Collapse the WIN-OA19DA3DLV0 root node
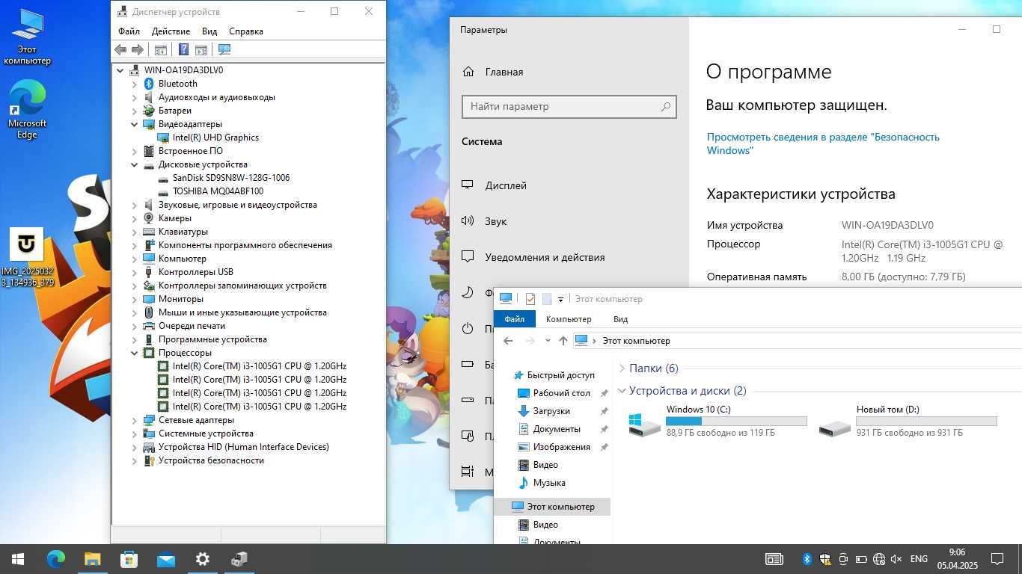 (120, 70)
